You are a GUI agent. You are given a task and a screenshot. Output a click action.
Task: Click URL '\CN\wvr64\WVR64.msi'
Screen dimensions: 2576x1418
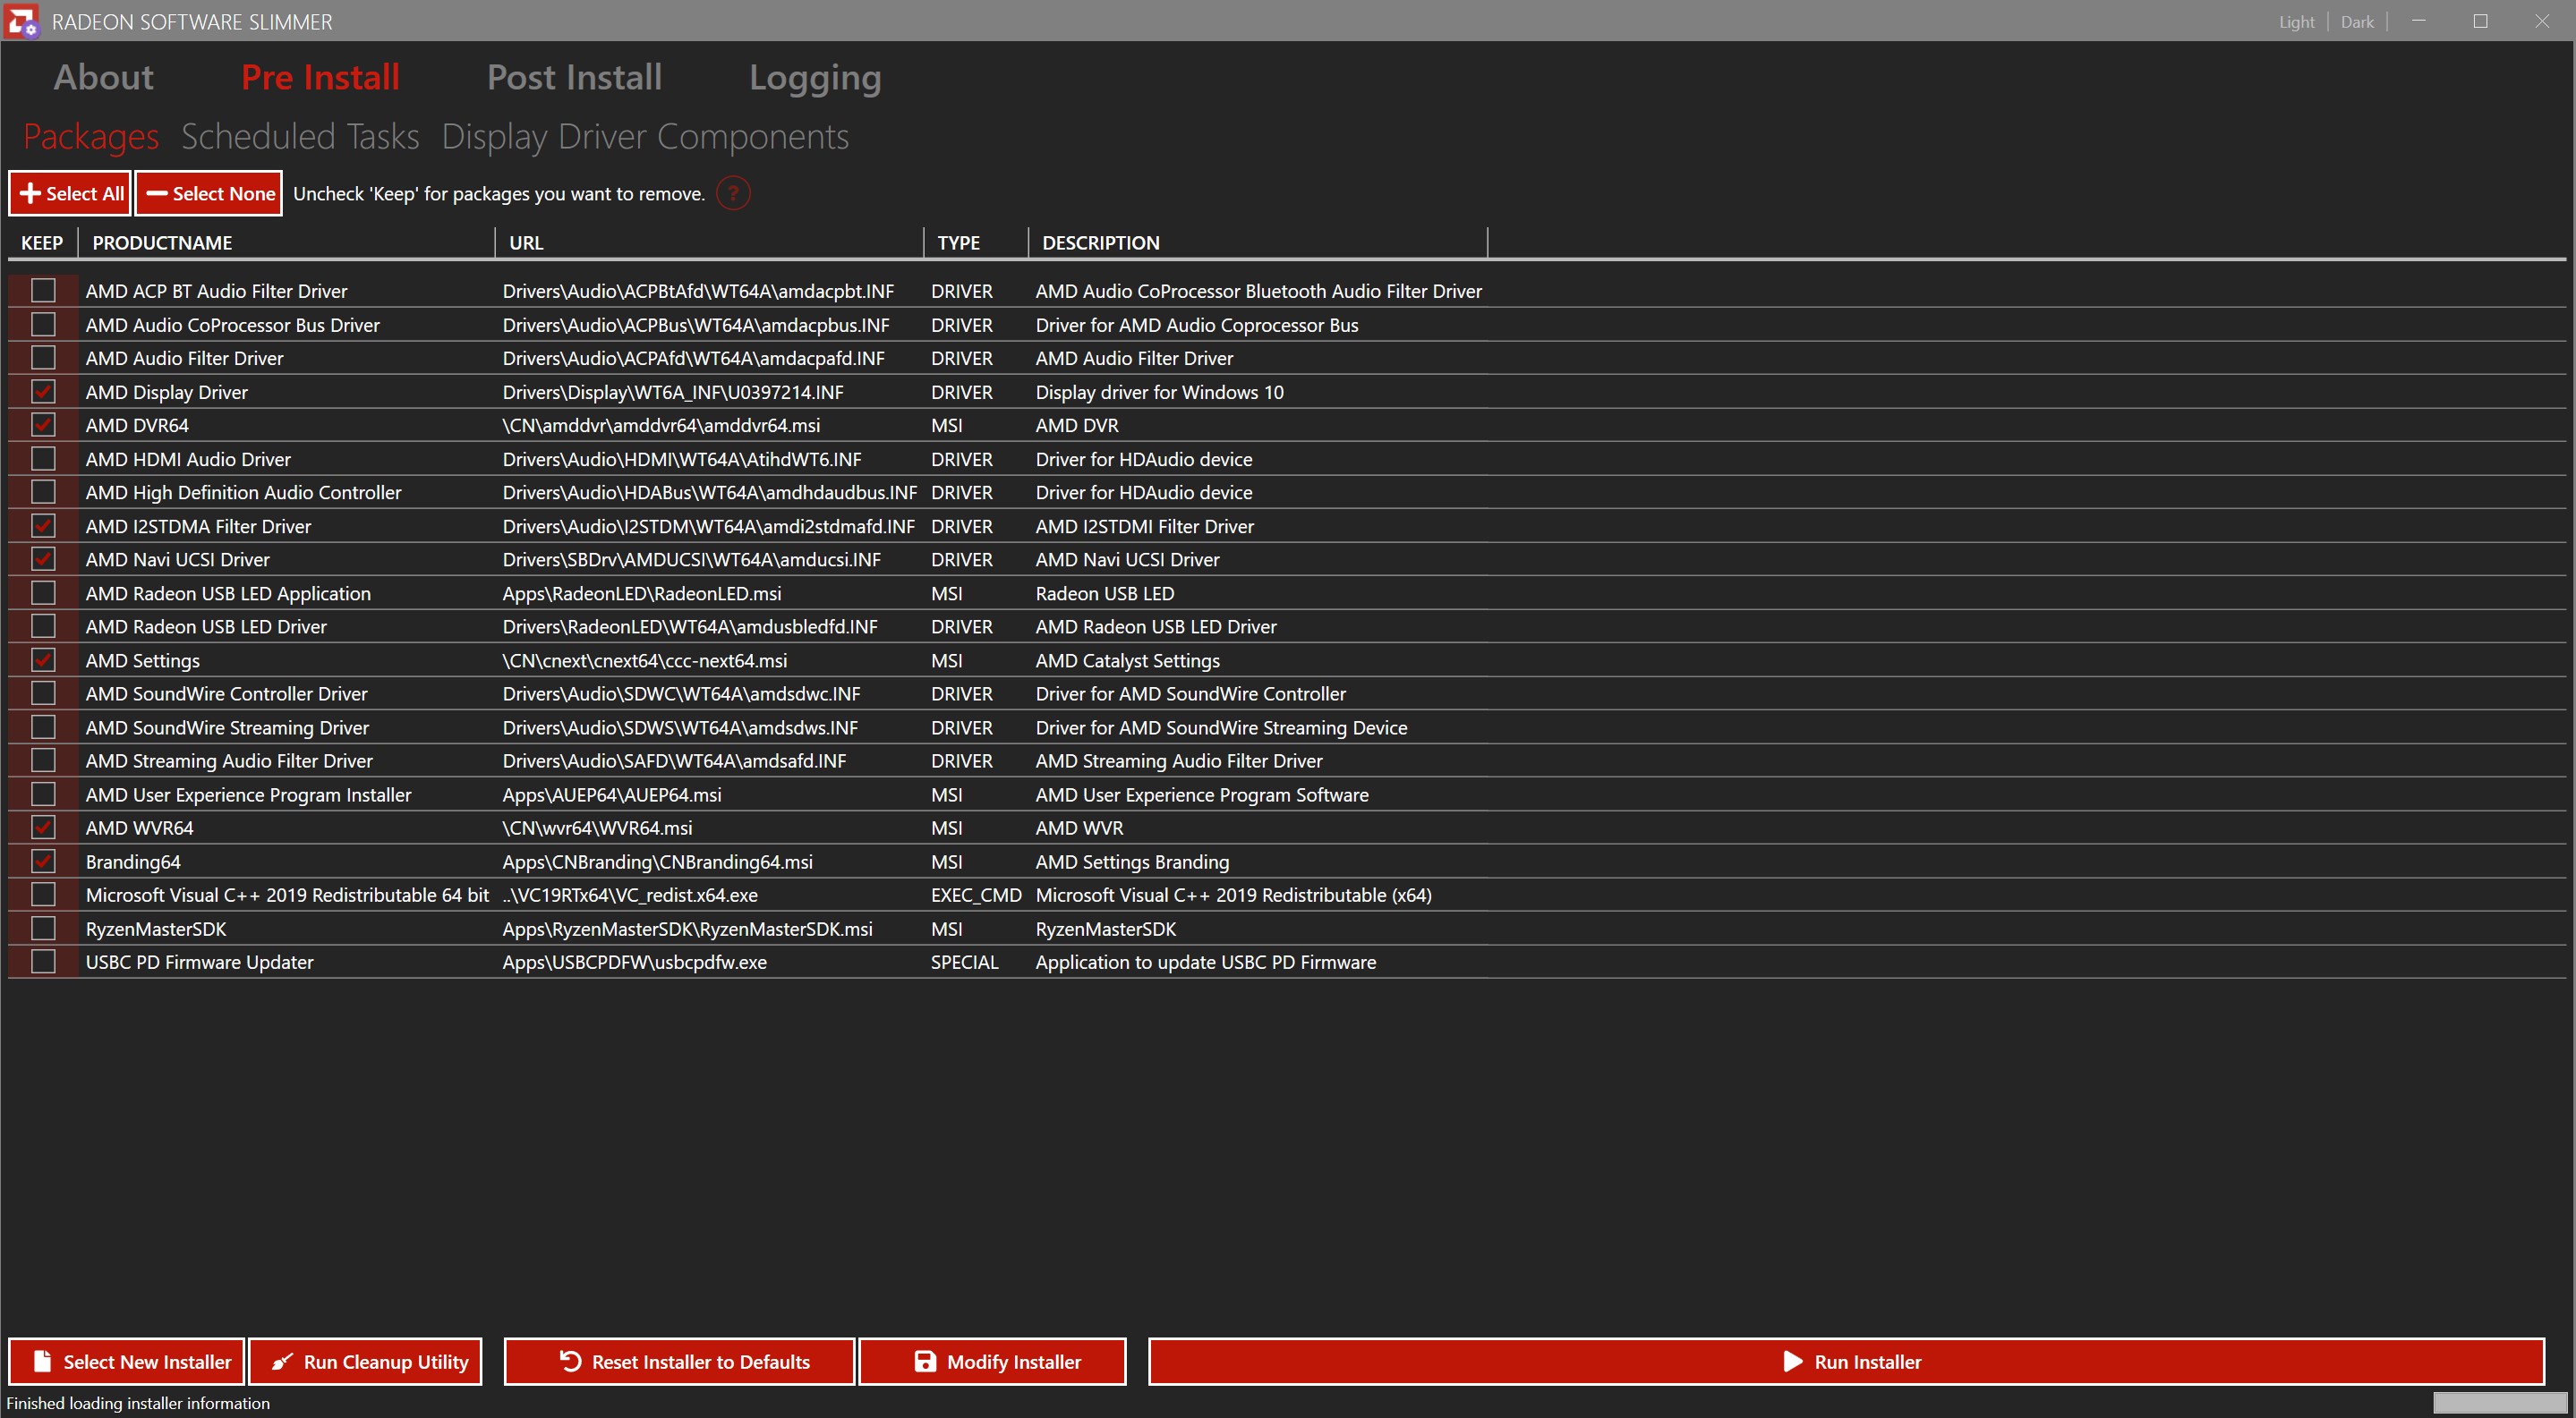597,828
